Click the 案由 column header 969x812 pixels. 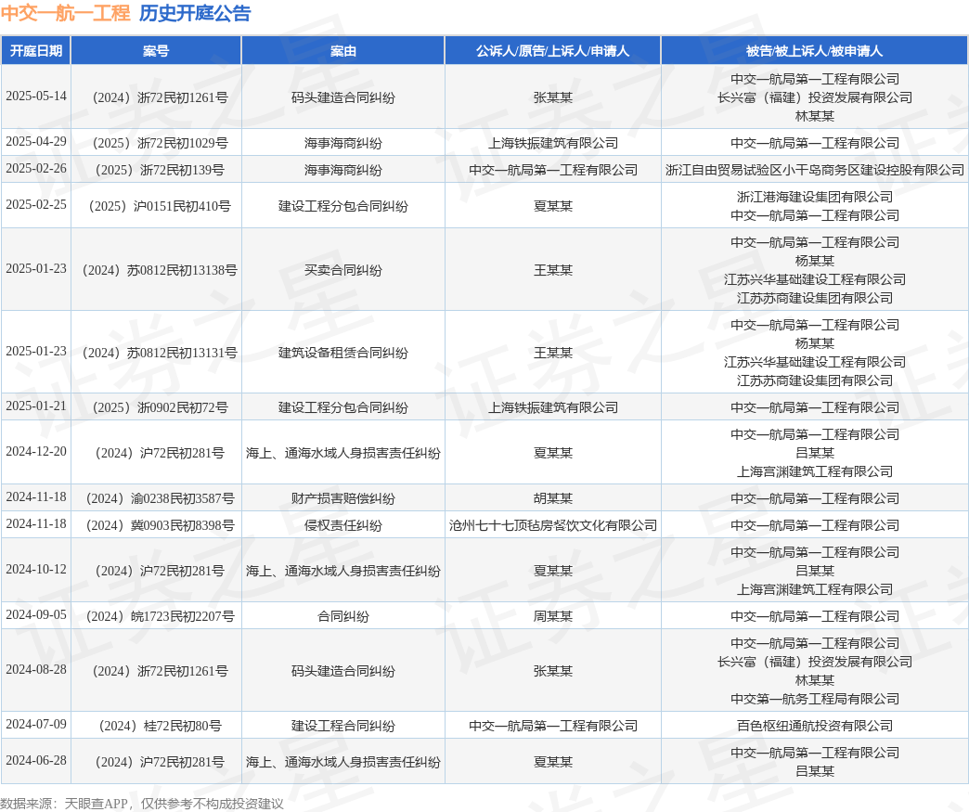(x=343, y=51)
